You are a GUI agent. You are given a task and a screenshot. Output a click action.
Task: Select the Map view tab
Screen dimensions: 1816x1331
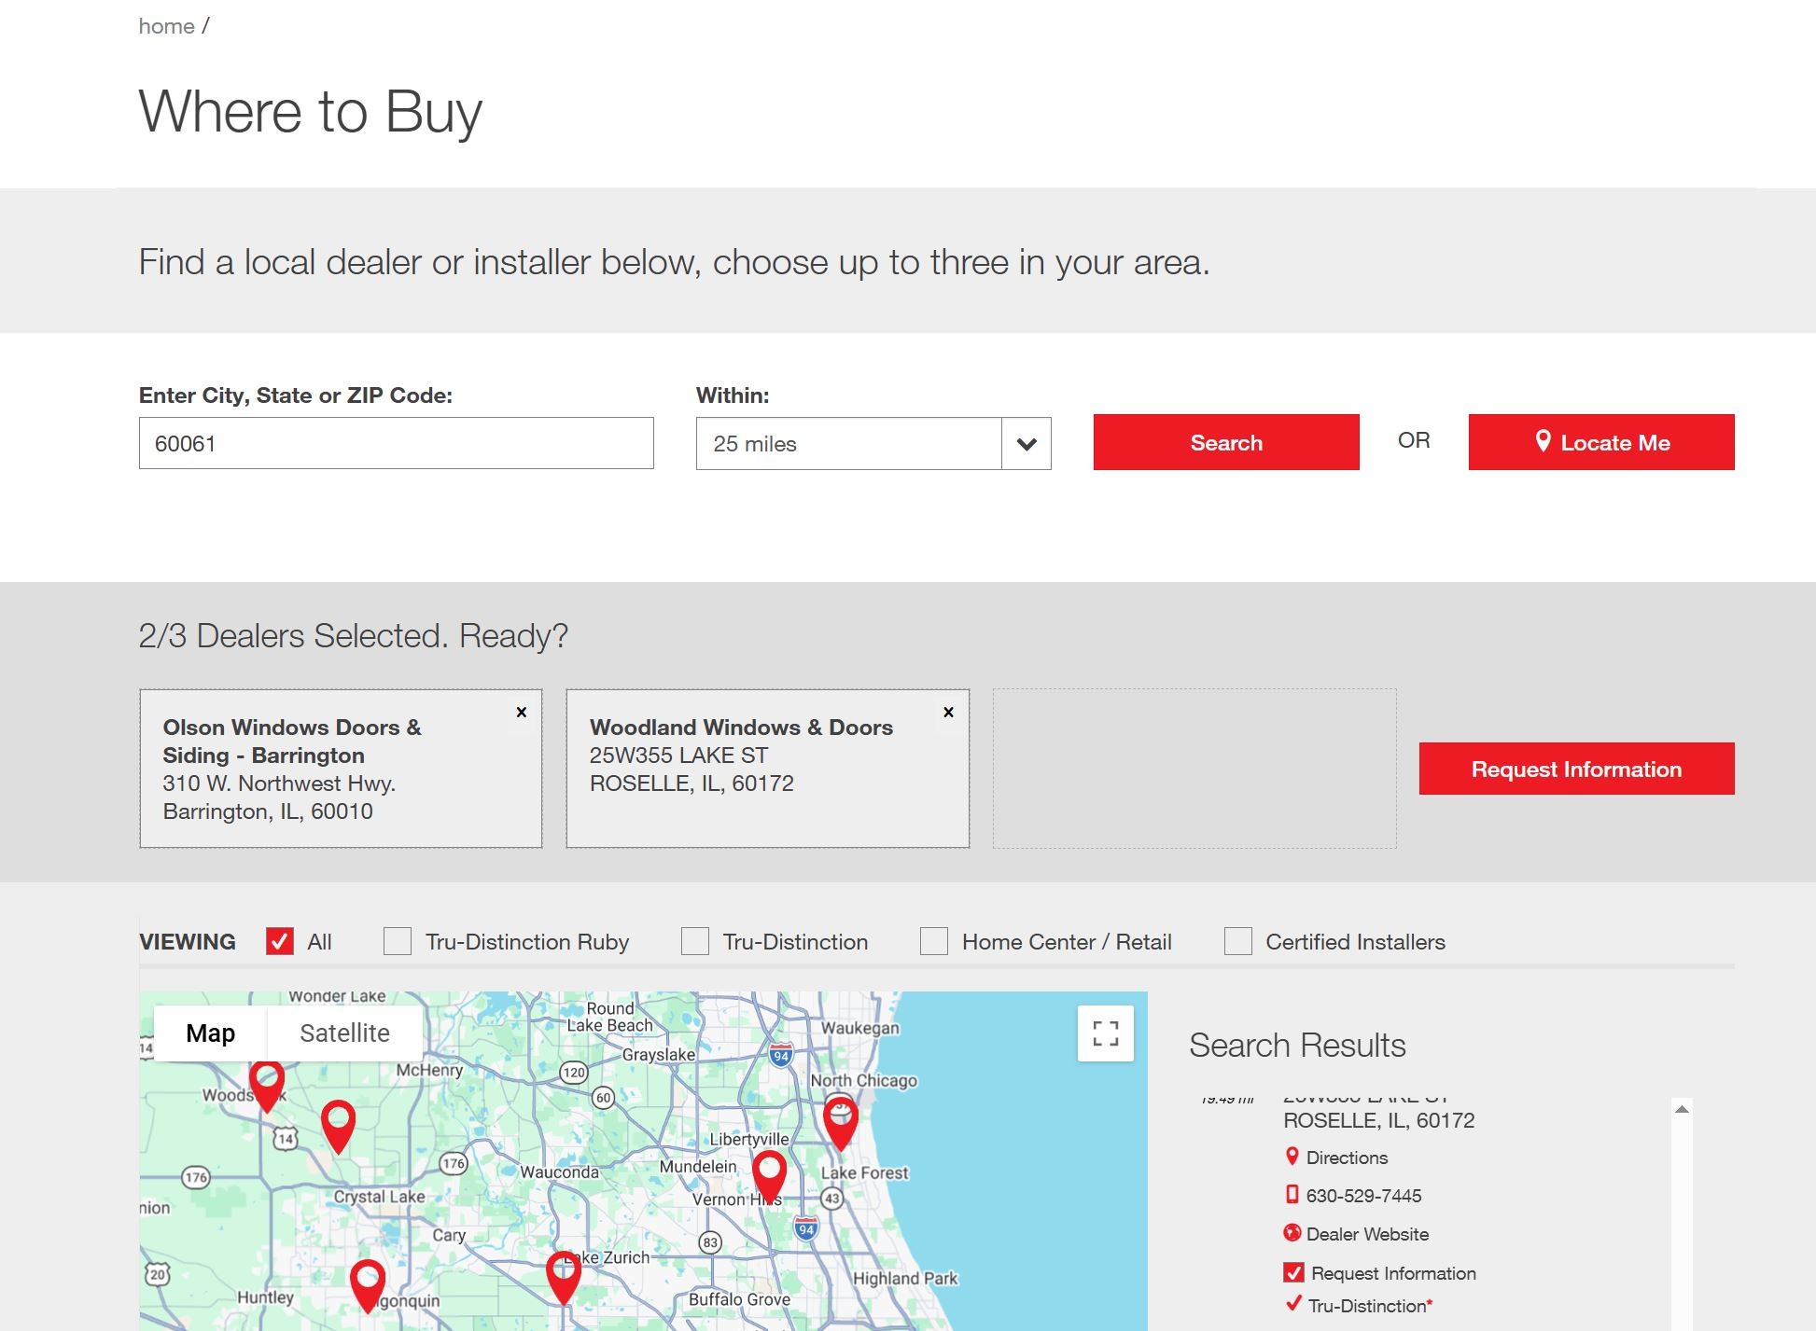click(211, 1033)
